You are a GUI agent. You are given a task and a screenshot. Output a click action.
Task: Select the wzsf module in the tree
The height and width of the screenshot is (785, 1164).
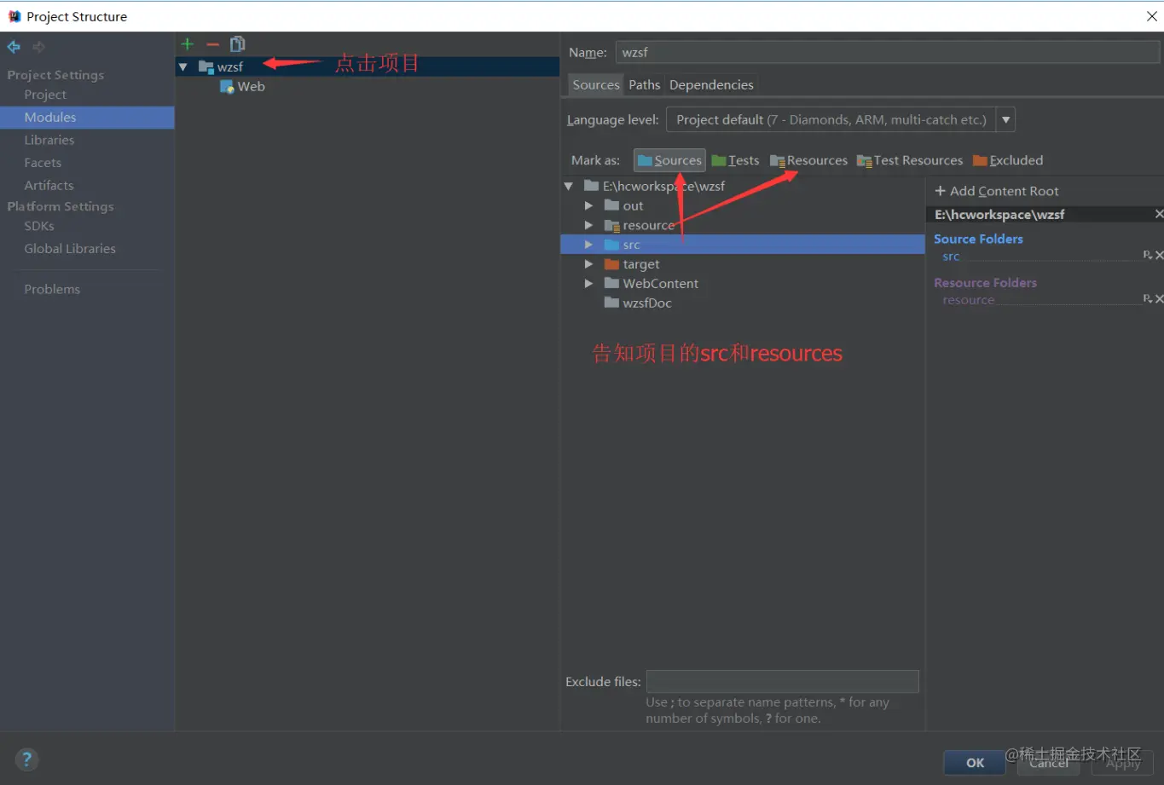click(x=229, y=66)
